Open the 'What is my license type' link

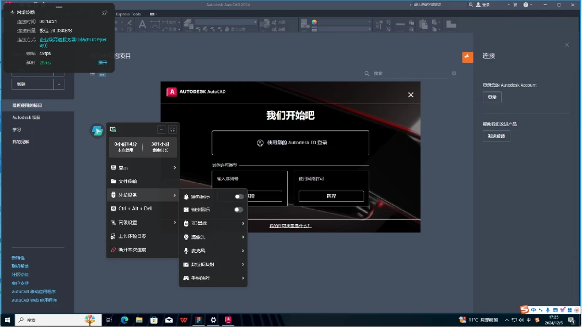pos(290,226)
